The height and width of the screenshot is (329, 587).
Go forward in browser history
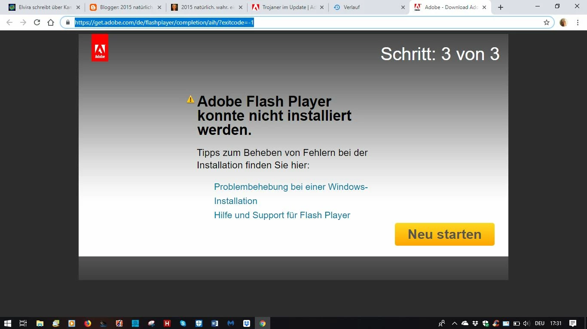tap(23, 22)
